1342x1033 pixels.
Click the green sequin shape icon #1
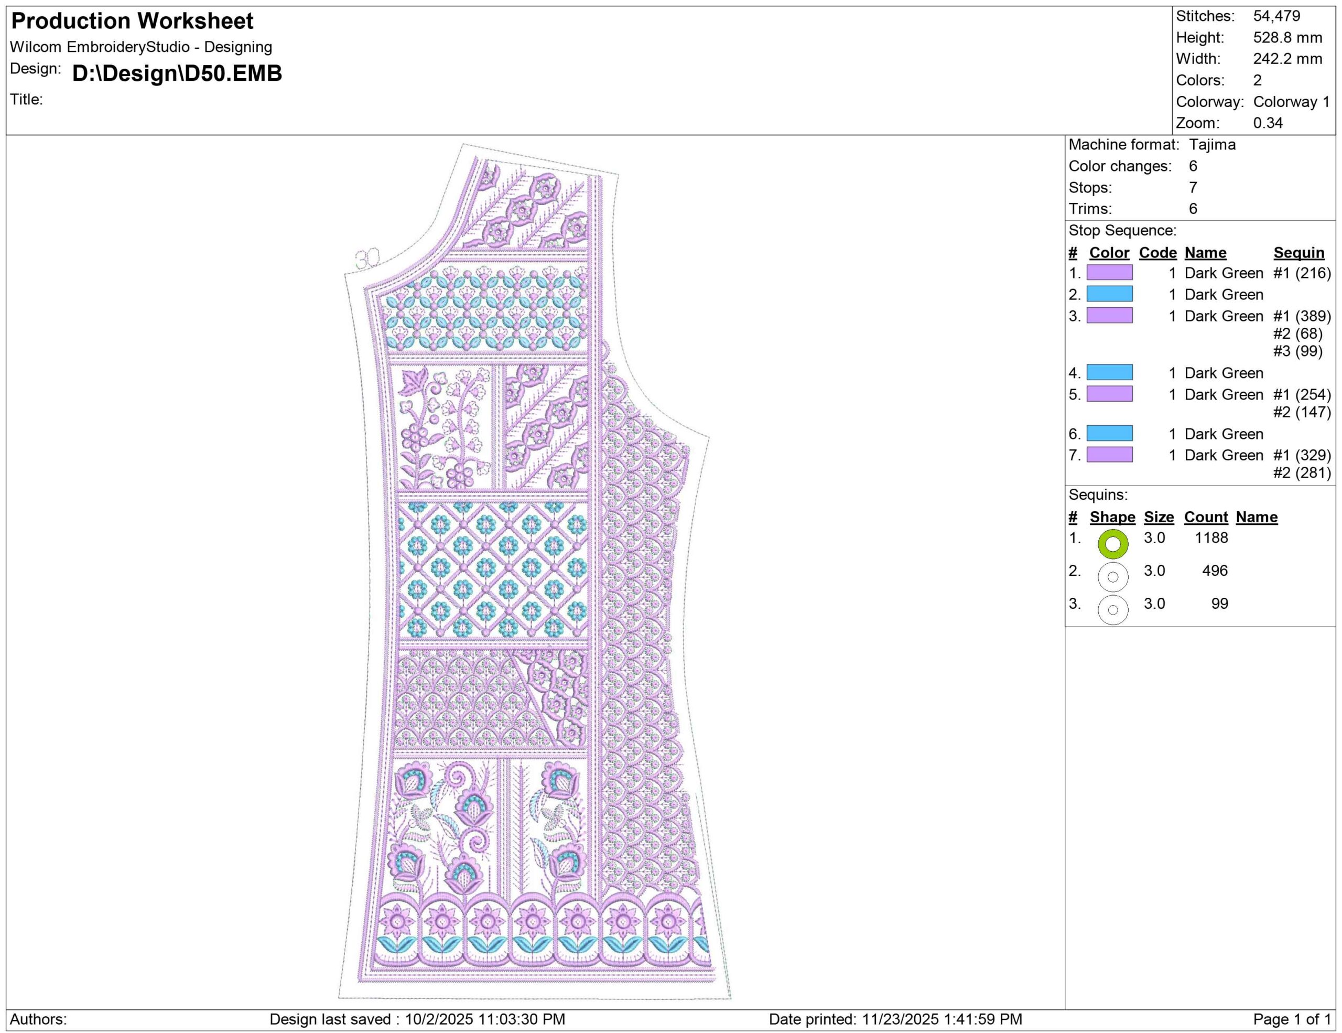[1112, 544]
